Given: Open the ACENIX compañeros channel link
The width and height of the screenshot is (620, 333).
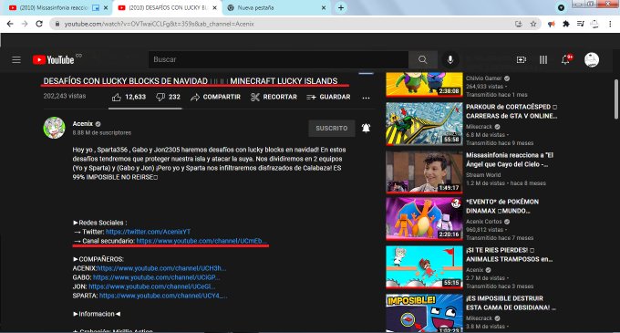Looking at the screenshot, I should click(161, 268).
